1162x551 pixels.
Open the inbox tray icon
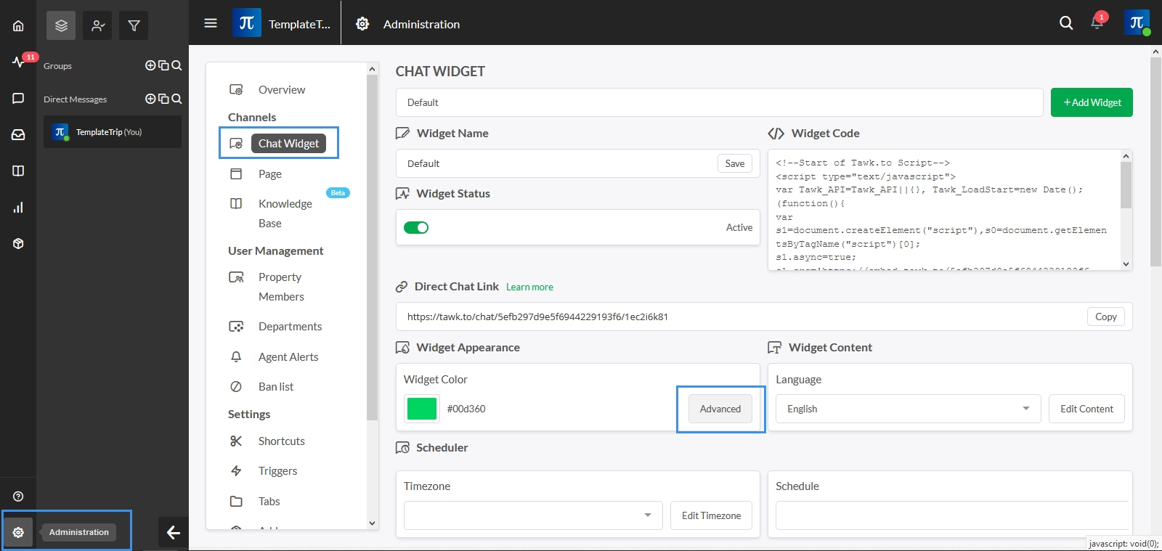18,134
